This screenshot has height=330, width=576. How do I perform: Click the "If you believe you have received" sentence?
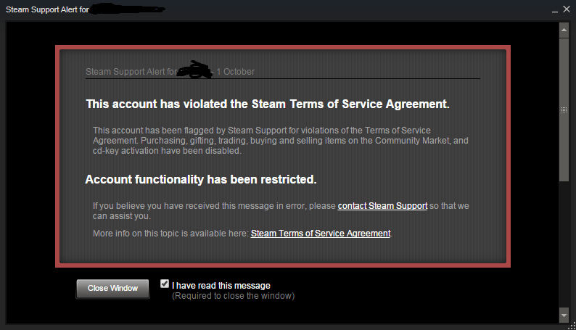[x=281, y=211]
